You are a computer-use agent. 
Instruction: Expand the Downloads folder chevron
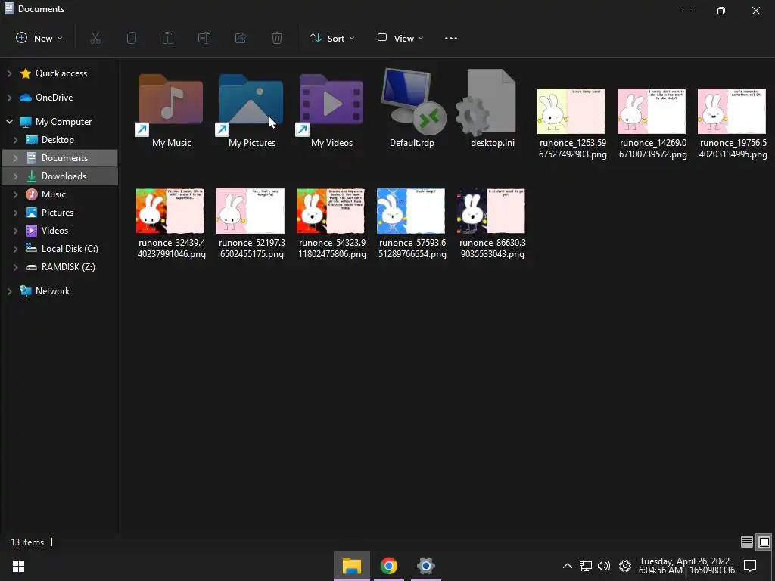[15, 176]
